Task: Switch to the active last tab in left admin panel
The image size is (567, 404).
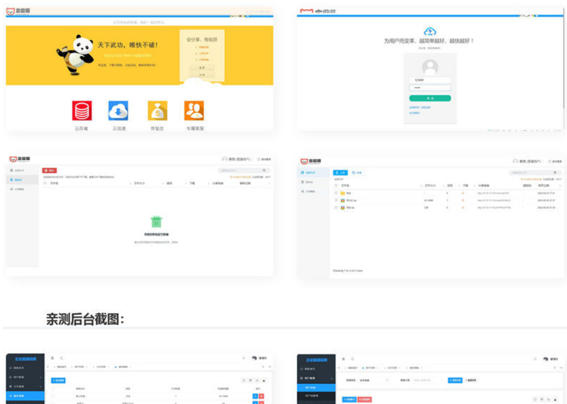Action: [123, 367]
